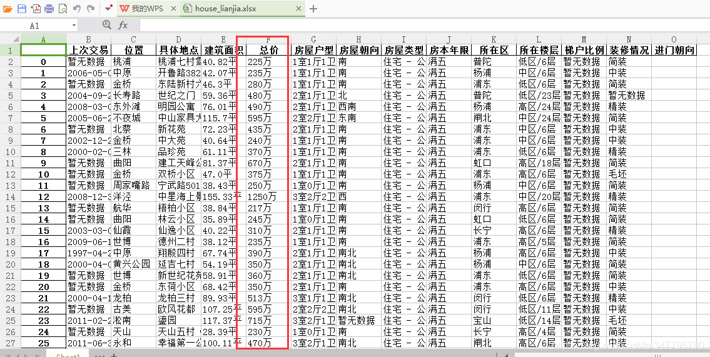Click the 房本年限 header cell

(x=449, y=50)
